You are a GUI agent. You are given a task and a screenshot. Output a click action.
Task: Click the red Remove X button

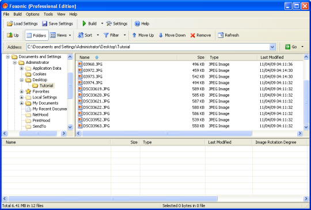point(200,35)
